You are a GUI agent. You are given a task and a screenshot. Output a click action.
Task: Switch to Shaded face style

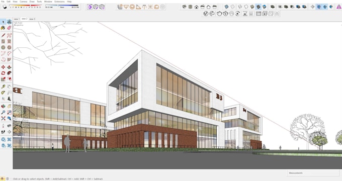[252, 7]
